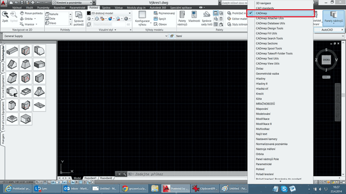Open Správce sady listů icon
The height and width of the screenshot is (194, 346).
(207, 18)
